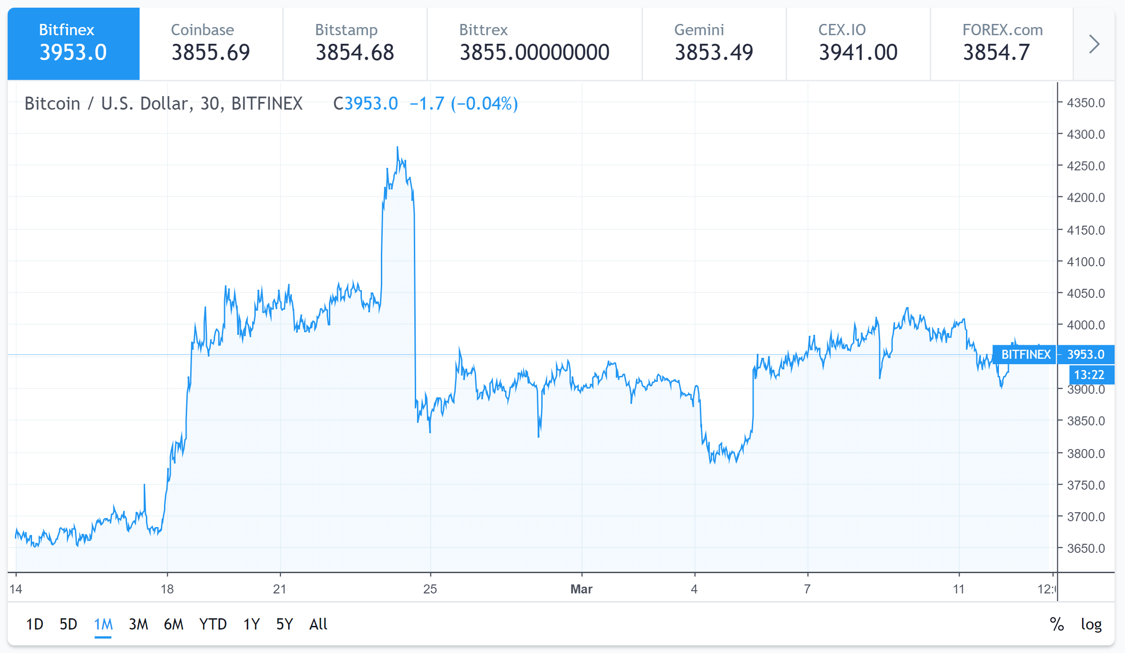Click the 4000.0 price axis label
Image resolution: width=1125 pixels, height=653 pixels.
1086,325
